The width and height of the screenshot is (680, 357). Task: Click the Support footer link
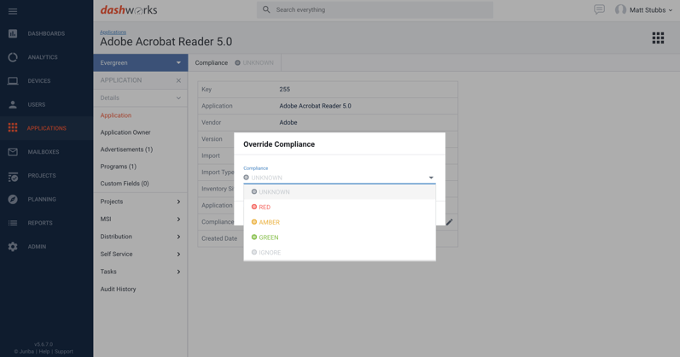64,351
